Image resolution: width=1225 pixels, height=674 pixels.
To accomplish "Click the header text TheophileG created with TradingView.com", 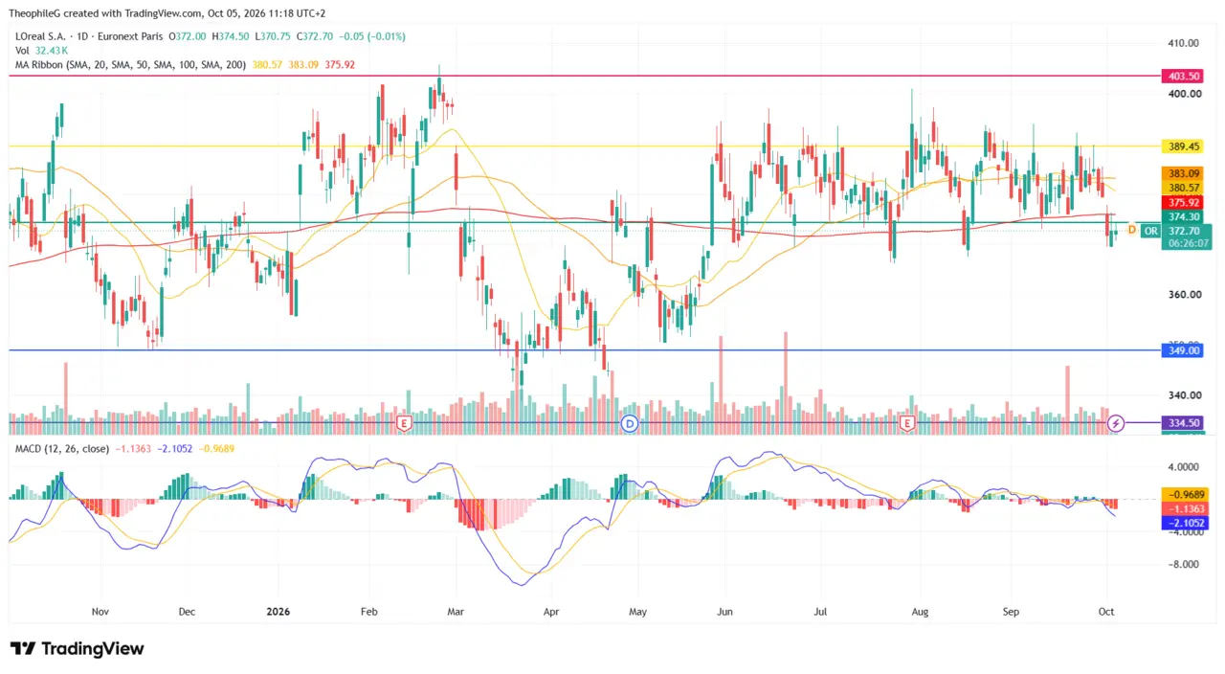I will pos(107,13).
